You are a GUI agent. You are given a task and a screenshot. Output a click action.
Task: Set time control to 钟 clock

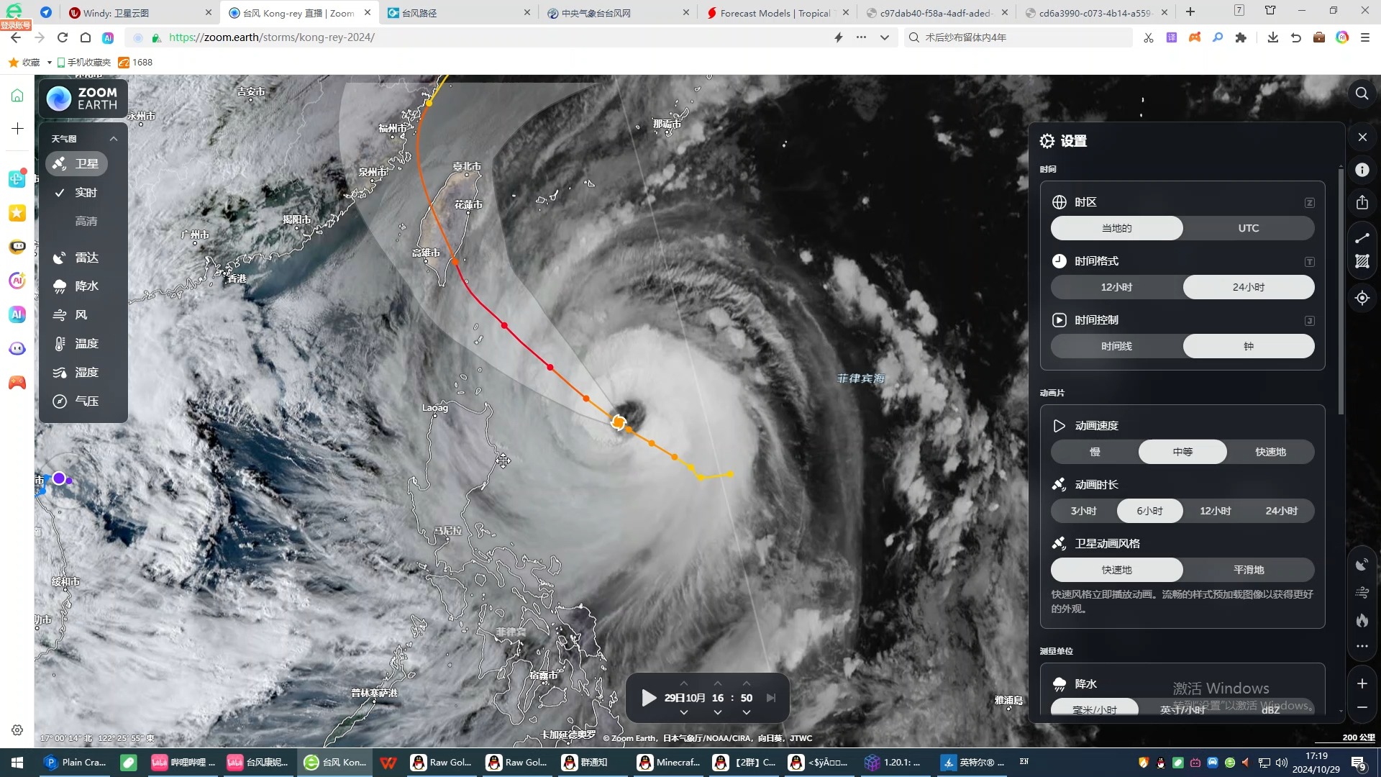(1249, 346)
